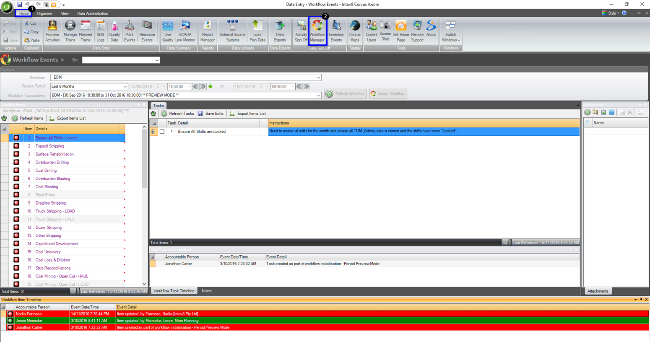Select Topsoil Stripping workflow item
Image resolution: width=650 pixels, height=342 pixels.
[x=50, y=146]
